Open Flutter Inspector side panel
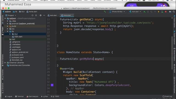 tap(175, 38)
